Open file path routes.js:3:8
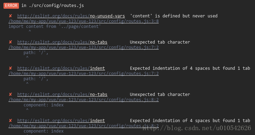255x135 pixels. point(84,21)
